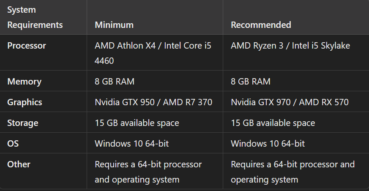
Task: Click the minimum Windows 10 64-bit cell
Action: (132, 144)
